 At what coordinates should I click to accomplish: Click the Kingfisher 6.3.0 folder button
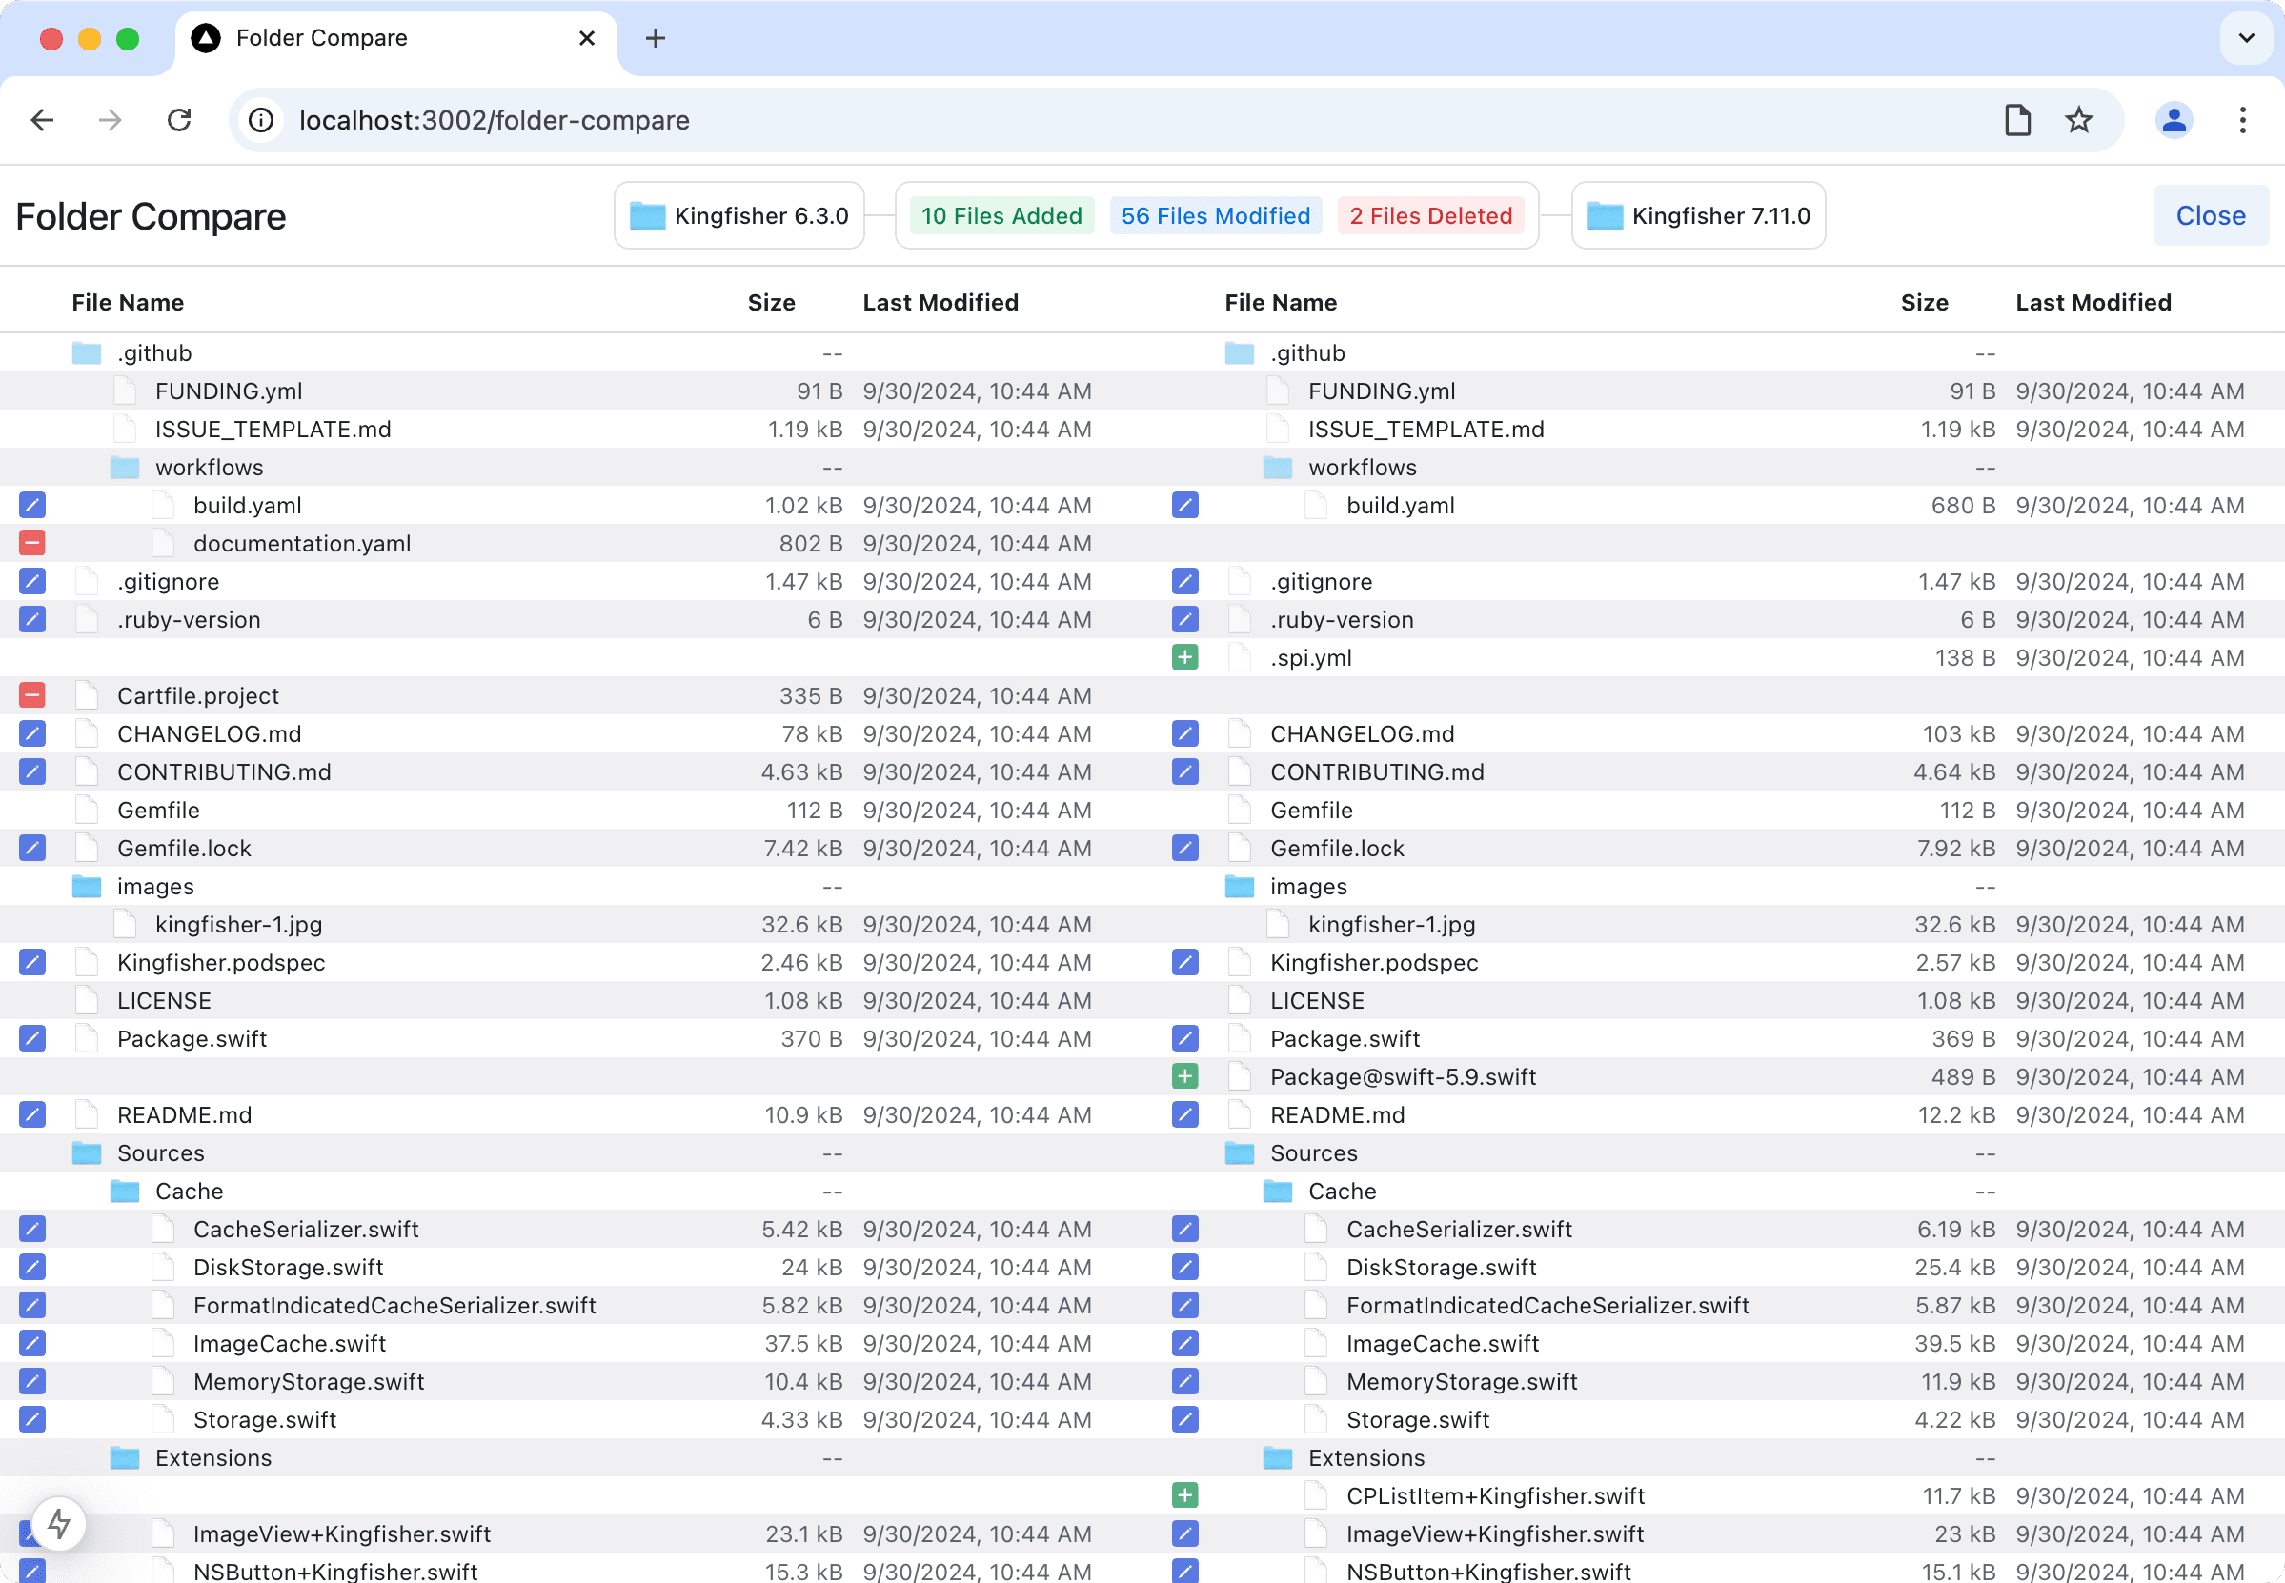738,215
